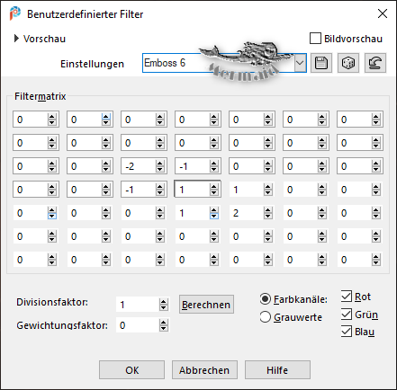Image resolution: width=397 pixels, height=390 pixels.
Task: Toggle the Blau channel checkbox
Action: (x=347, y=332)
